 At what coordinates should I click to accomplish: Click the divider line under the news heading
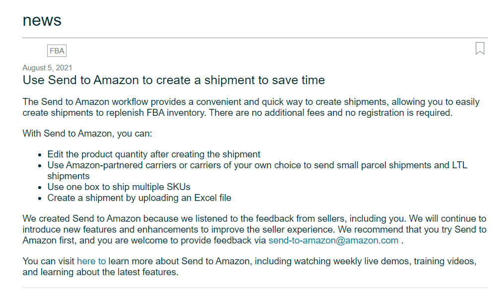pyautogui.click(x=254, y=38)
